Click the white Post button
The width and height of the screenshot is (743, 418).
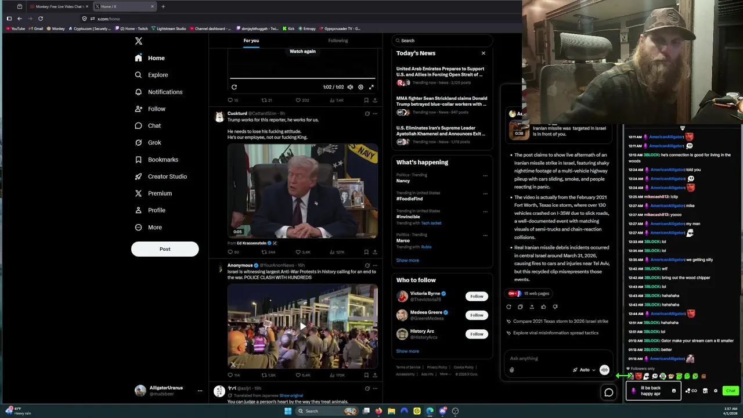point(165,249)
